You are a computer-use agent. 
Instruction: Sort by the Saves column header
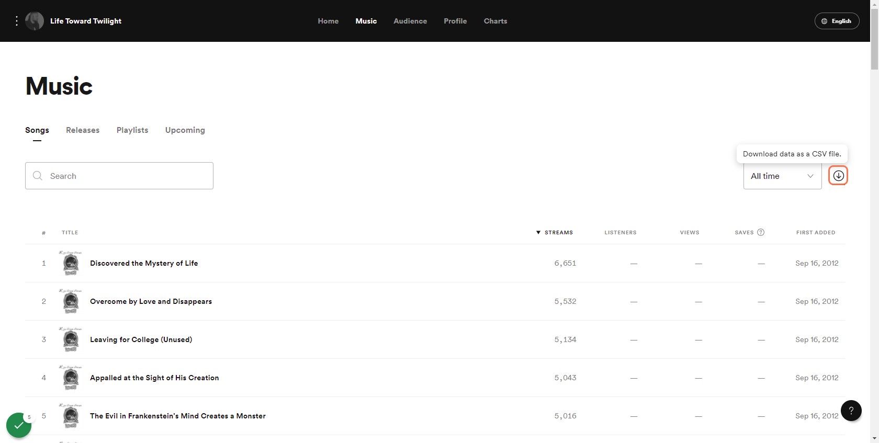click(744, 232)
